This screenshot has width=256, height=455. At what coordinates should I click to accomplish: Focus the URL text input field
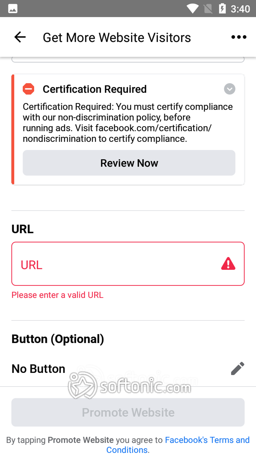[x=128, y=264]
